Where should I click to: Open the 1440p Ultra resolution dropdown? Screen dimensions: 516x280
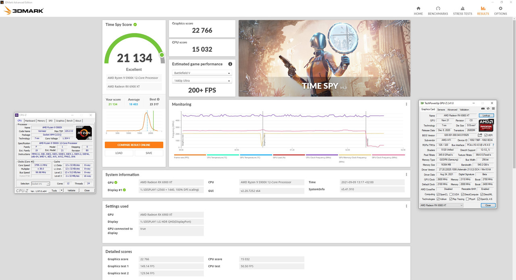(x=202, y=81)
